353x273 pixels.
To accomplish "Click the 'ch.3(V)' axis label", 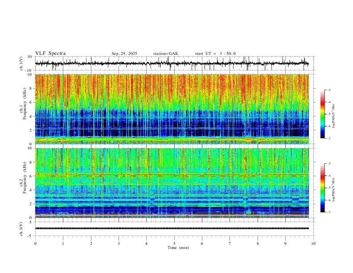I will [x=21, y=229].
